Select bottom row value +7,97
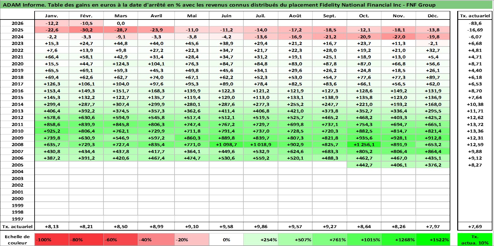 tap(433, 227)
